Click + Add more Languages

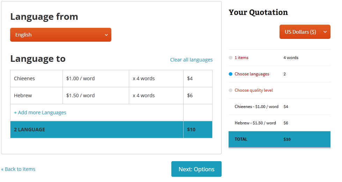point(40,113)
